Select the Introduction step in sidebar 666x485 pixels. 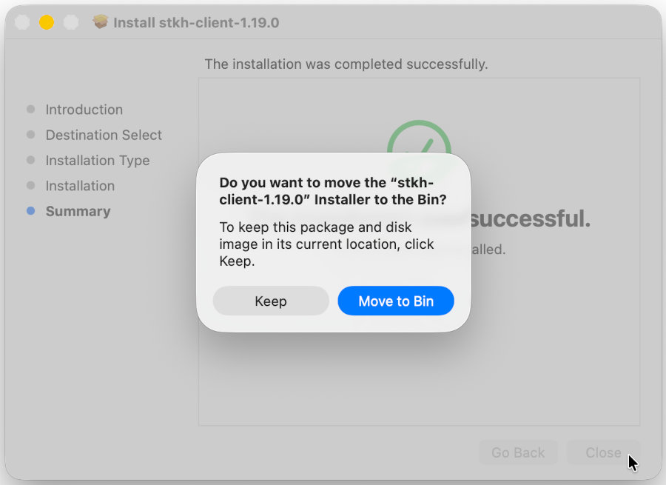84,110
